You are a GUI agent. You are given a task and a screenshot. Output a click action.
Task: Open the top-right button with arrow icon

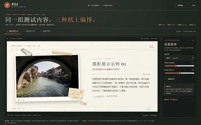click(181, 5)
